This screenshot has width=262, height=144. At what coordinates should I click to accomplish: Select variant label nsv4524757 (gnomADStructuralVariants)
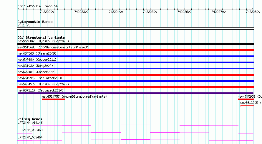coord(74,96)
